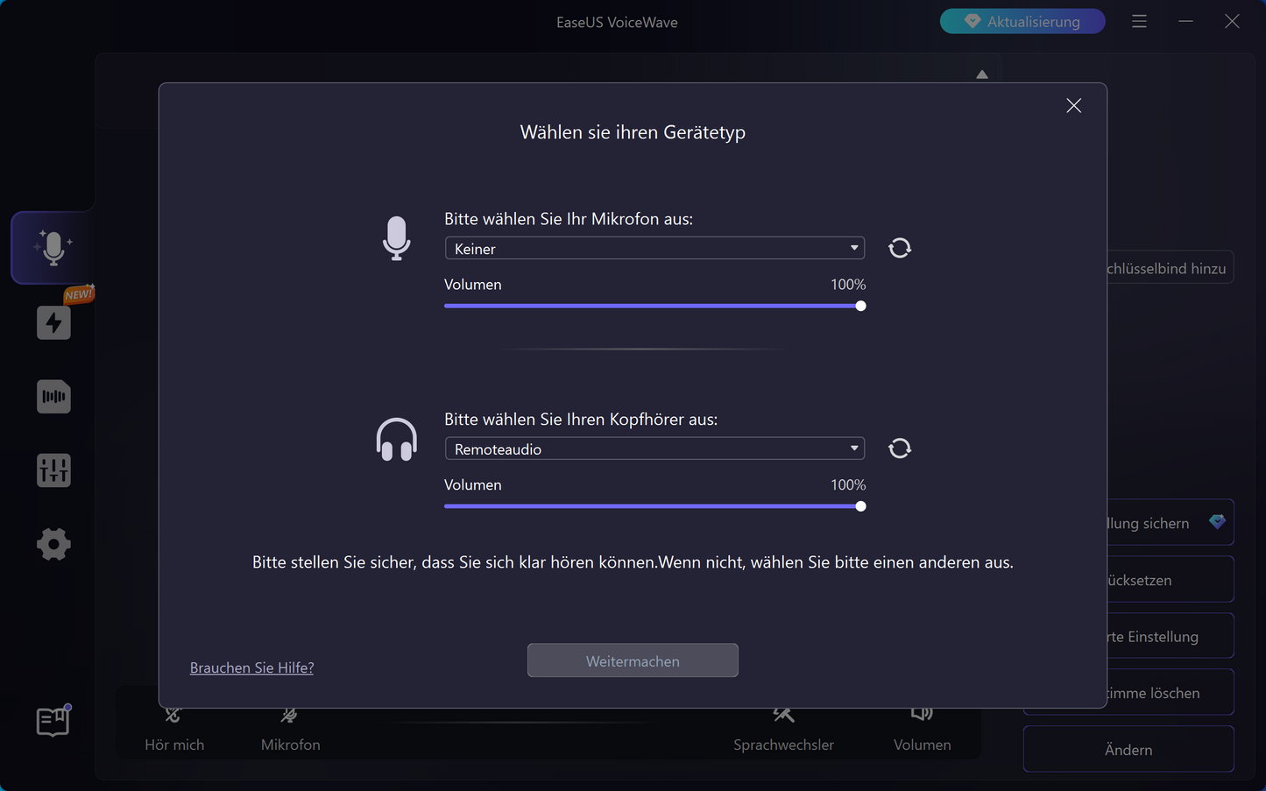
Task: Click the headphone 100% volume value
Action: click(x=847, y=485)
